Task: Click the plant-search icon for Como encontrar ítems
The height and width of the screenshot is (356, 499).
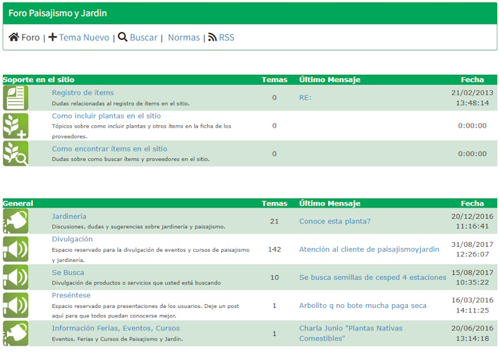Action: (x=16, y=153)
